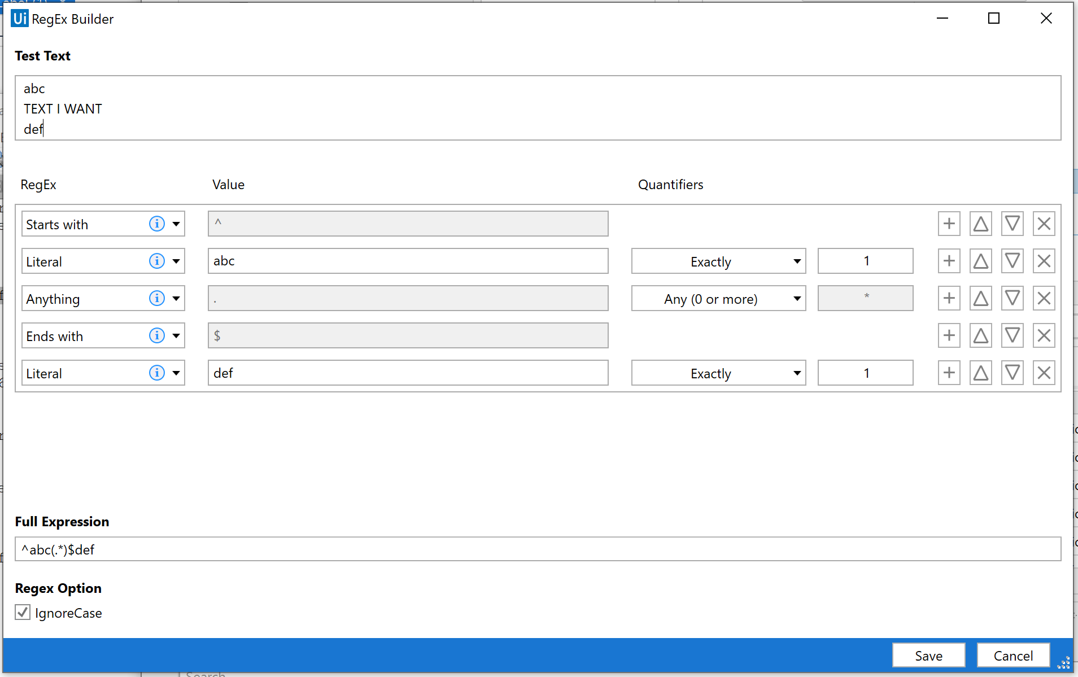
Task: Add a new row below Starts with
Action: pyautogui.click(x=949, y=224)
